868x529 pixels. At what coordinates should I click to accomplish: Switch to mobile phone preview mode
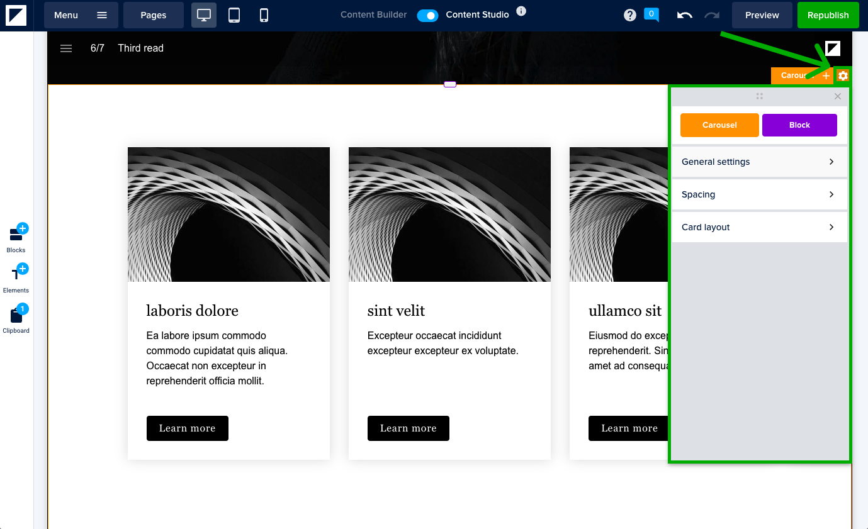(x=264, y=15)
